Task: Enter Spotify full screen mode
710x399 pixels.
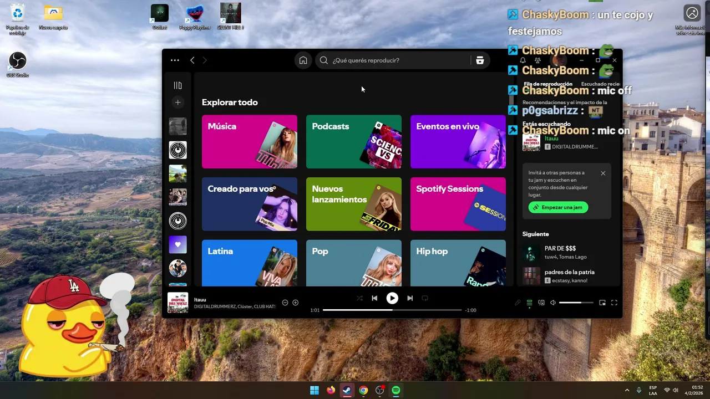Action: [614, 303]
